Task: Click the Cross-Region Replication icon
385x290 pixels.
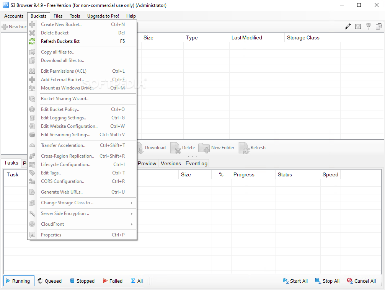Action: (32, 156)
